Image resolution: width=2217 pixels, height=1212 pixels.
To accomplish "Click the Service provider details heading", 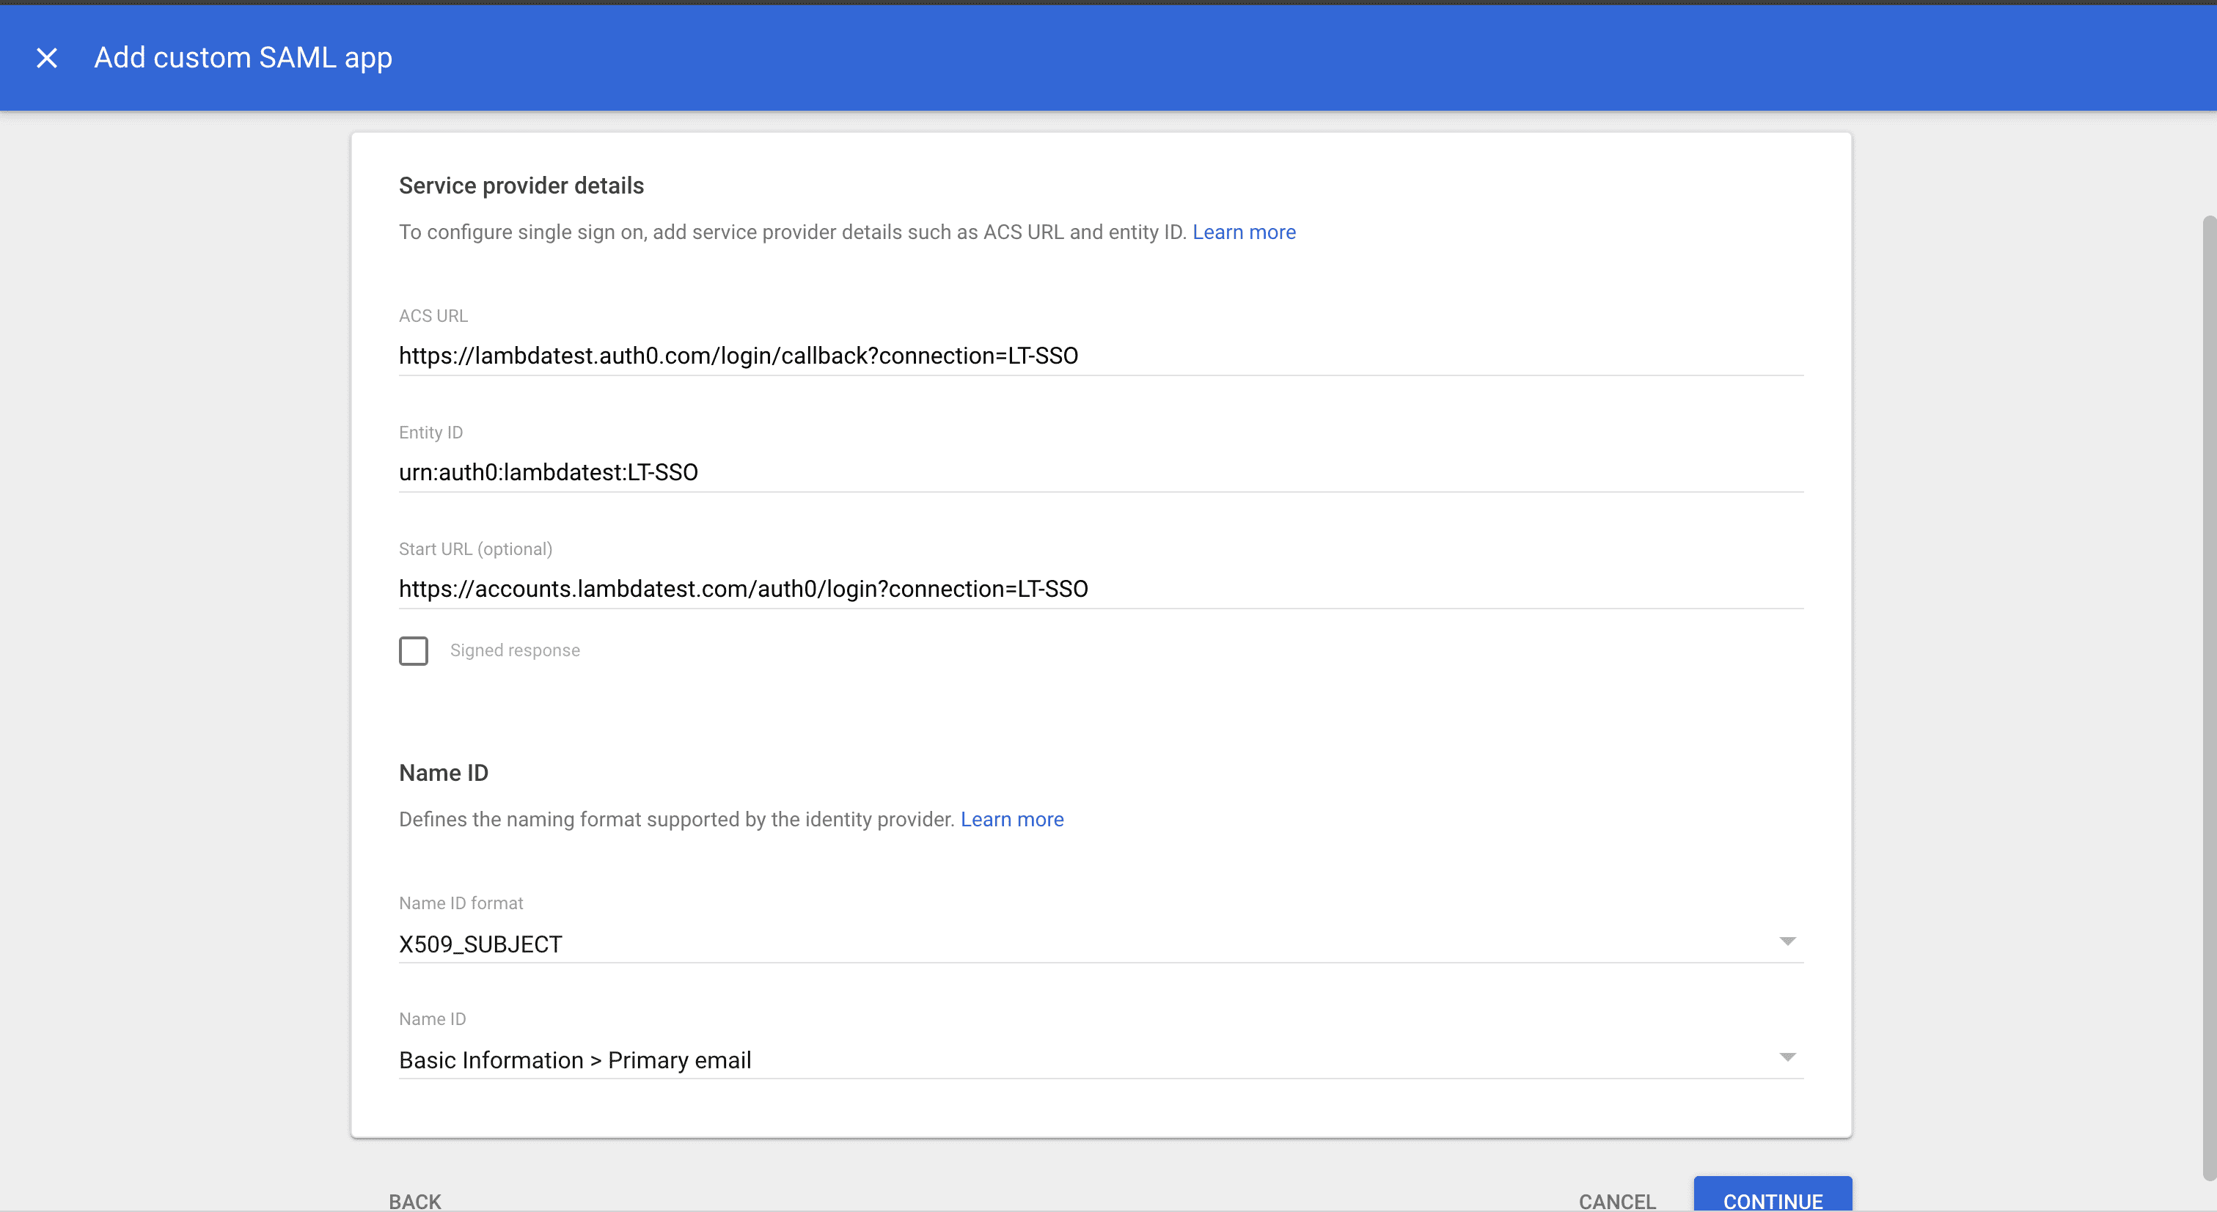I will pyautogui.click(x=521, y=185).
